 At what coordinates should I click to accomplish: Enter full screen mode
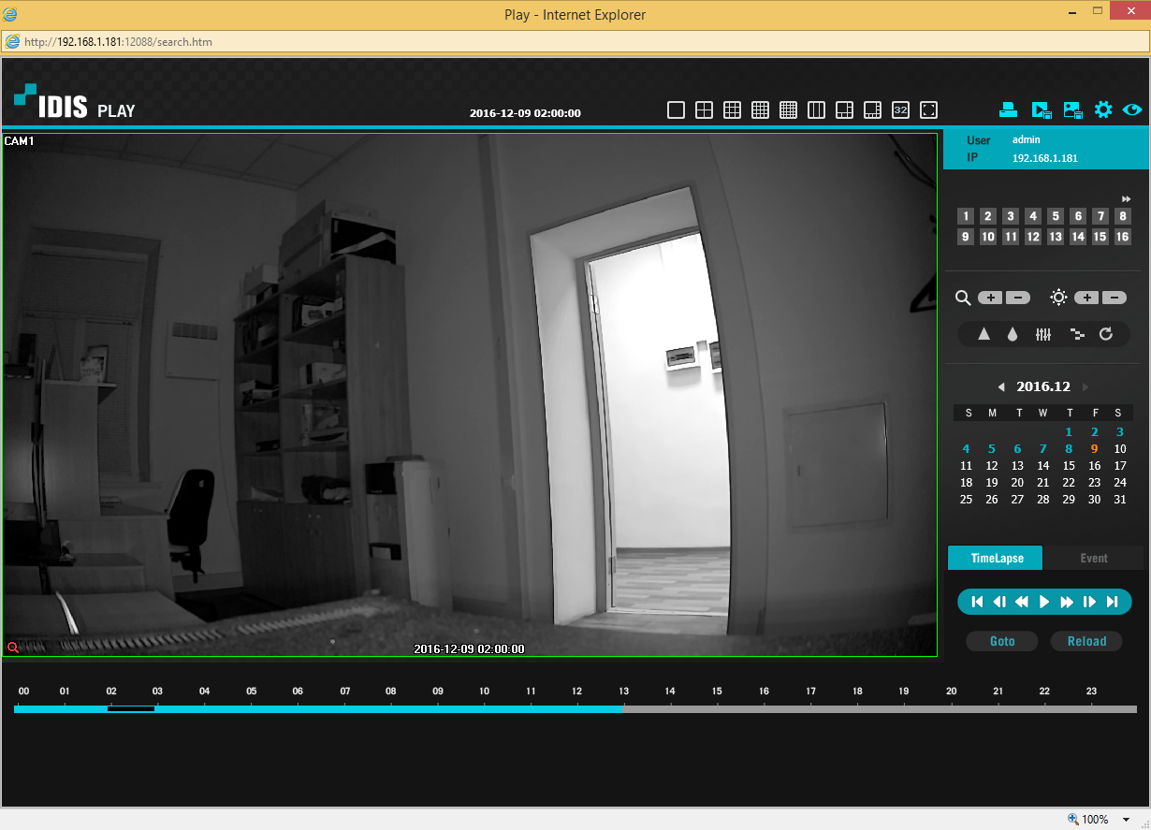pos(928,110)
